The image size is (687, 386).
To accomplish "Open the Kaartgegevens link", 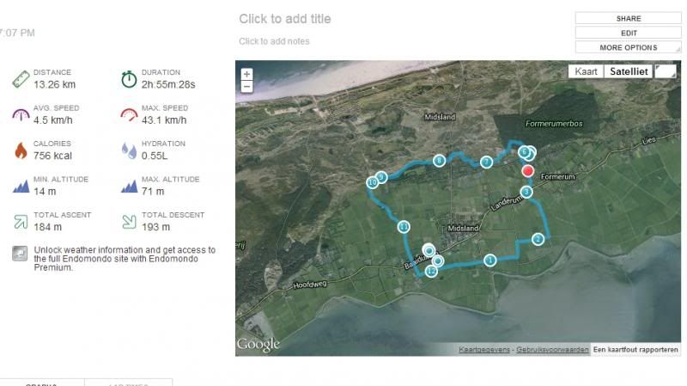I will (484, 350).
